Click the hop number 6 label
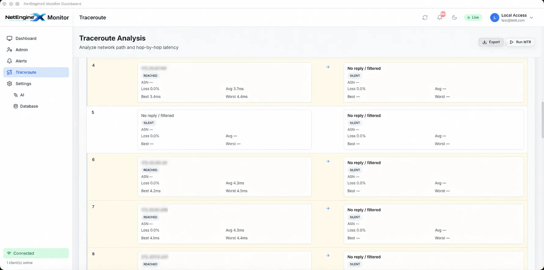This screenshot has height=270, width=544. click(93, 159)
